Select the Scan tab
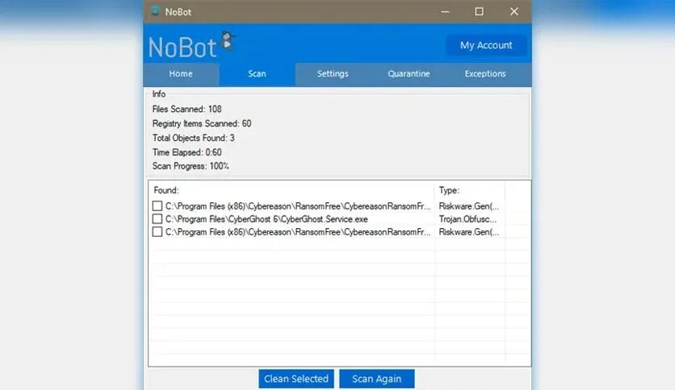675x390 pixels. point(257,74)
